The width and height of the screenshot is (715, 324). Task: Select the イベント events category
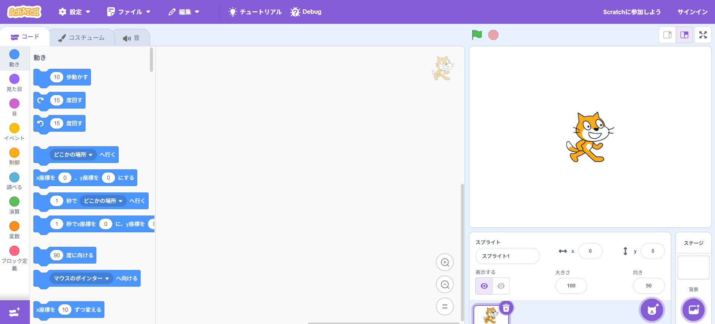(x=14, y=132)
